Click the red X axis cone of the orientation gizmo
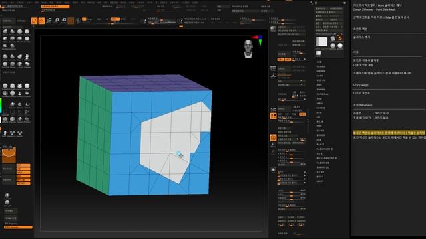Image resolution: width=426 pixels, height=239 pixels. [254, 37]
